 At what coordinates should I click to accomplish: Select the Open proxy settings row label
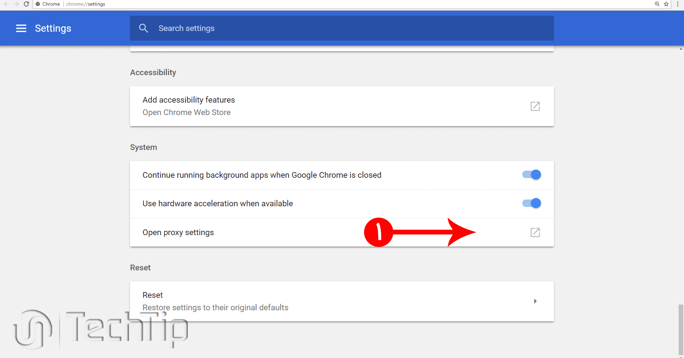click(178, 232)
